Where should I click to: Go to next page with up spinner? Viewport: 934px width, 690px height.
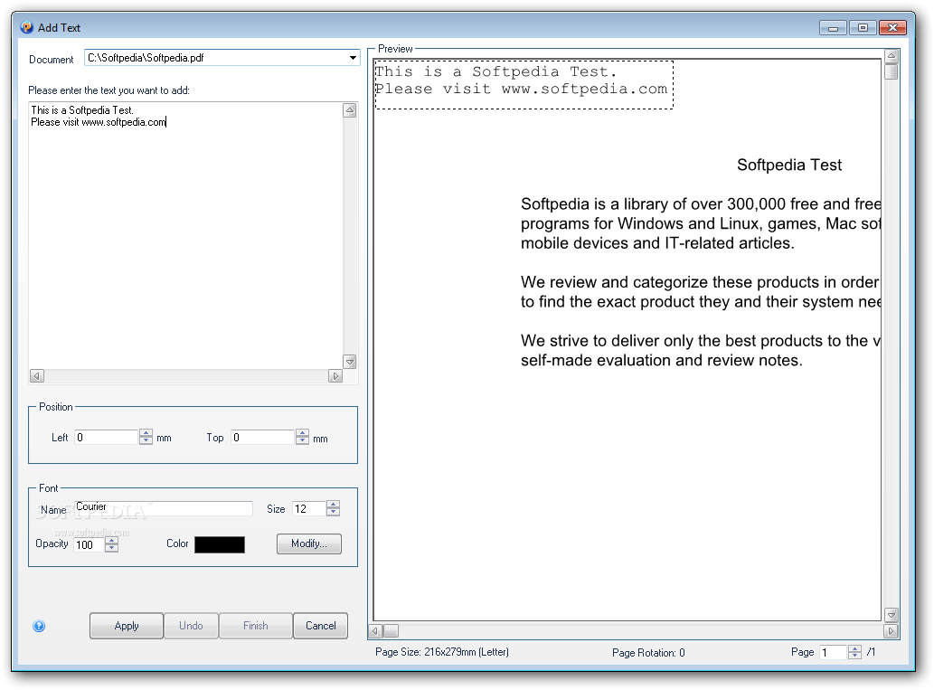(x=854, y=648)
